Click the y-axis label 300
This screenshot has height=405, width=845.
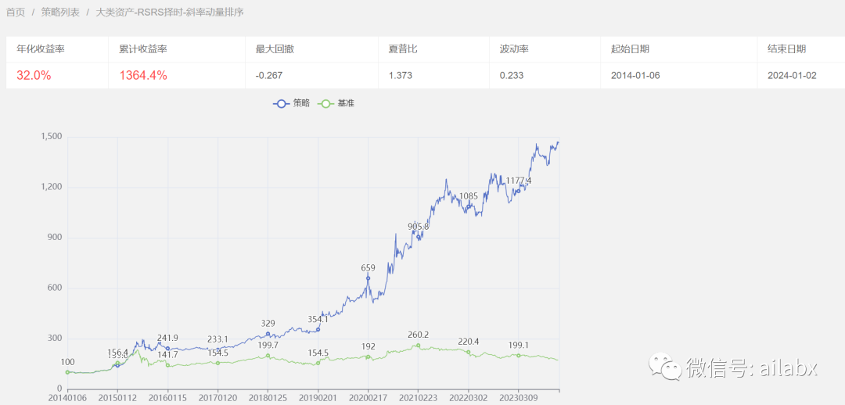[55, 339]
